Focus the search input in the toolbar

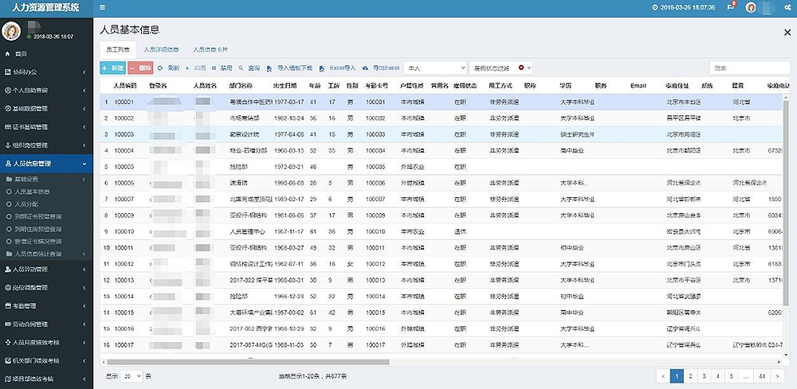750,68
